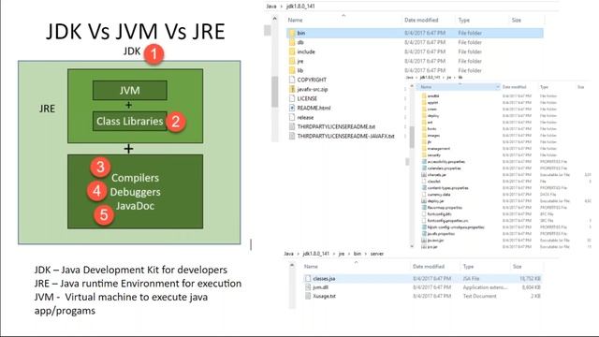The image size is (599, 337).
Task: Select the bin folder icon
Action: point(292,33)
